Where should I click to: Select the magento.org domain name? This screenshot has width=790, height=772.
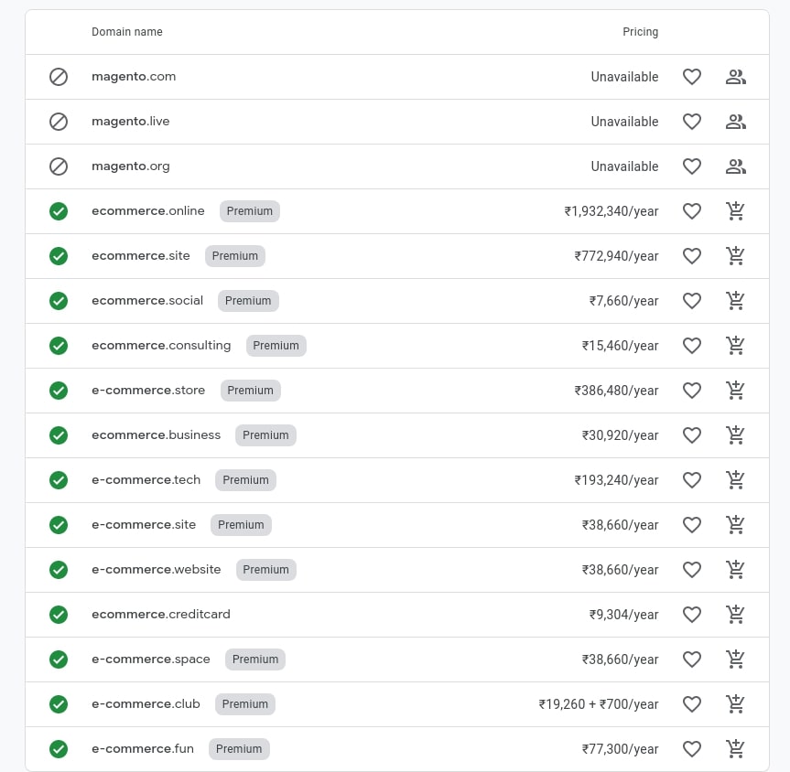point(131,166)
